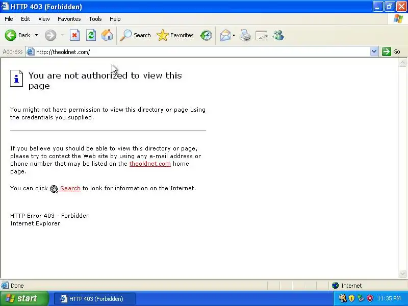Minimize the Internet Explorer window

click(378, 7)
